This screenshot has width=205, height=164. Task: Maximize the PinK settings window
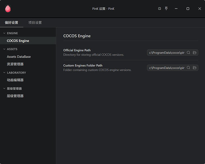(188, 9)
